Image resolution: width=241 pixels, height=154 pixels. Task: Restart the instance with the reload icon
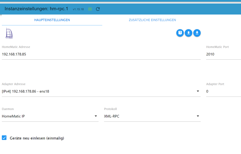tap(98, 9)
